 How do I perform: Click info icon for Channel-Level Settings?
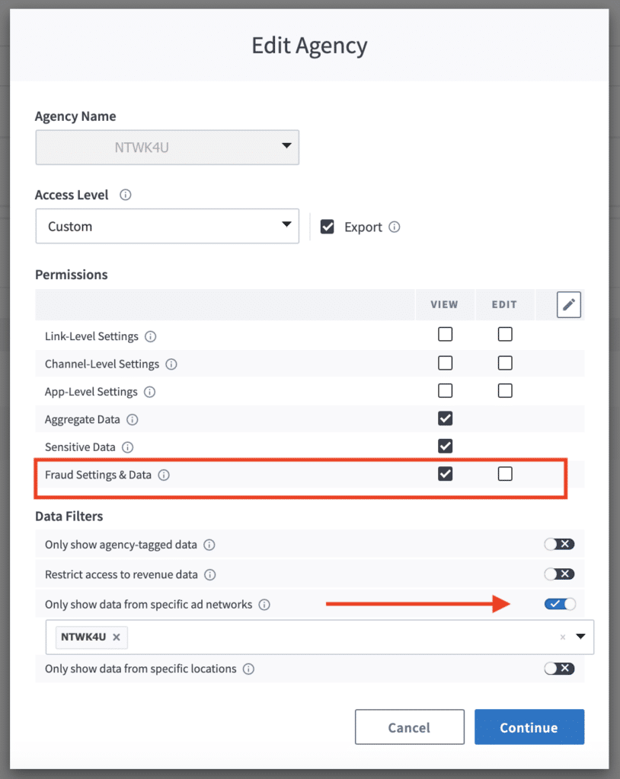(x=171, y=364)
